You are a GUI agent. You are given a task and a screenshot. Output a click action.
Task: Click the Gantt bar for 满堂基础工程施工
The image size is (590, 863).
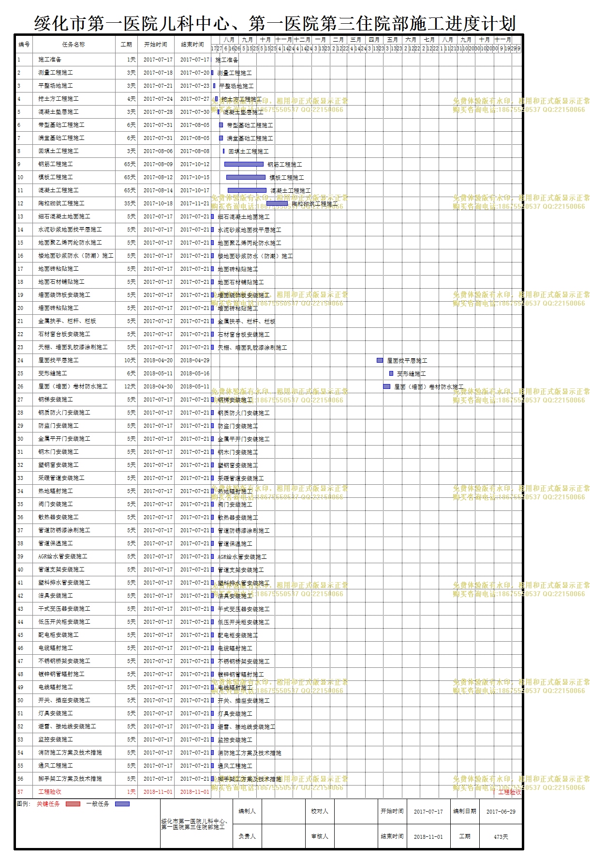[x=221, y=138]
